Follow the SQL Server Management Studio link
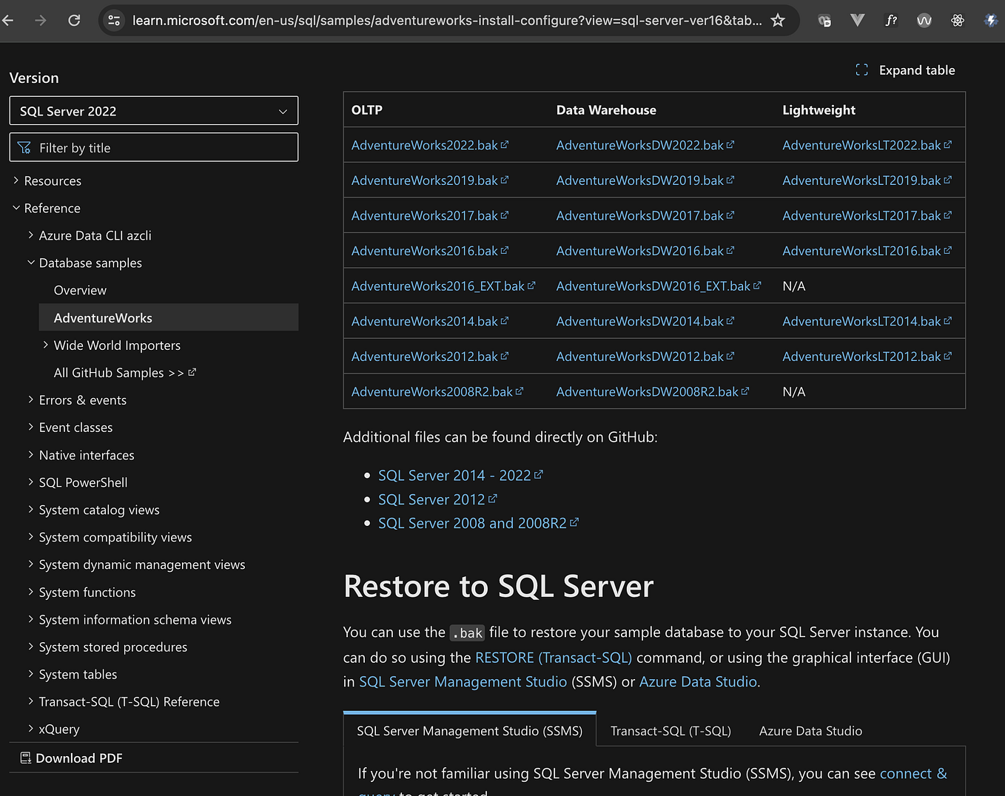The height and width of the screenshot is (796, 1005). pyautogui.click(x=463, y=681)
